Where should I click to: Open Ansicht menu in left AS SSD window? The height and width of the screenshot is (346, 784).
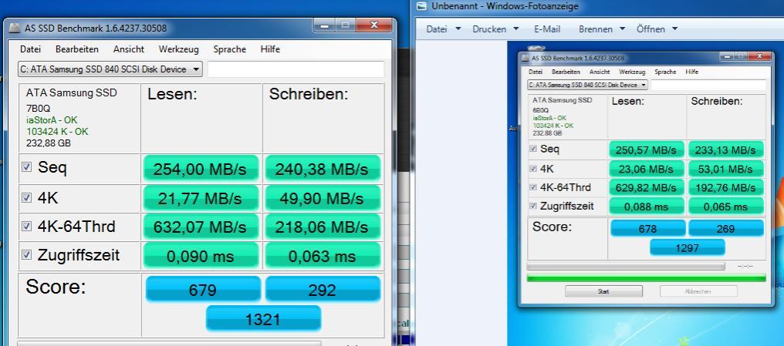click(x=129, y=49)
